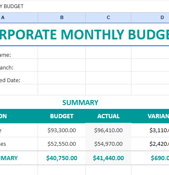
Task: Click the VARIANCE column header cell
Action: pyautogui.click(x=150, y=116)
